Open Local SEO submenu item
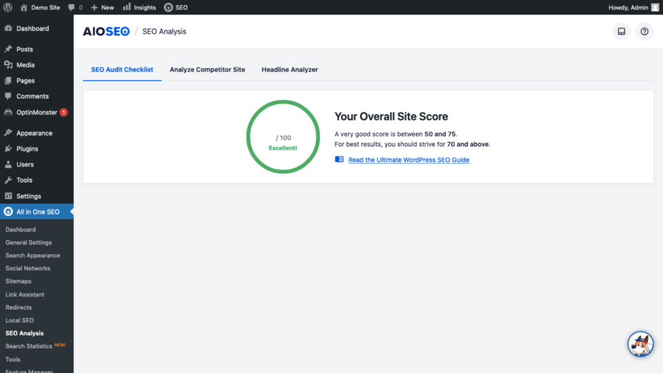The image size is (663, 373). [x=19, y=320]
